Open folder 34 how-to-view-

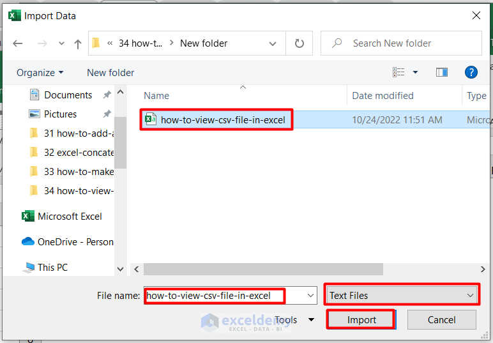(x=79, y=191)
